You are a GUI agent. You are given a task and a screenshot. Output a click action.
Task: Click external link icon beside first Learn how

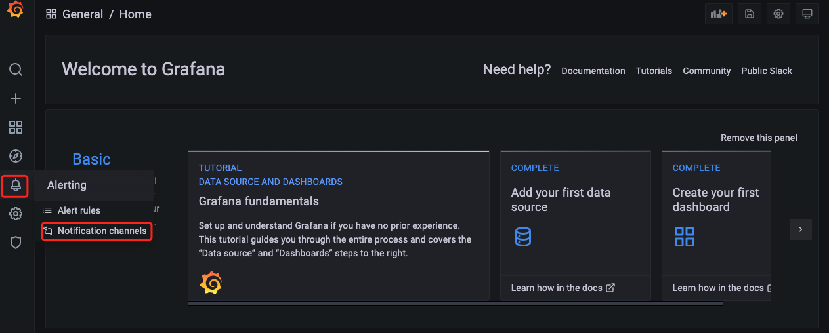click(x=610, y=288)
